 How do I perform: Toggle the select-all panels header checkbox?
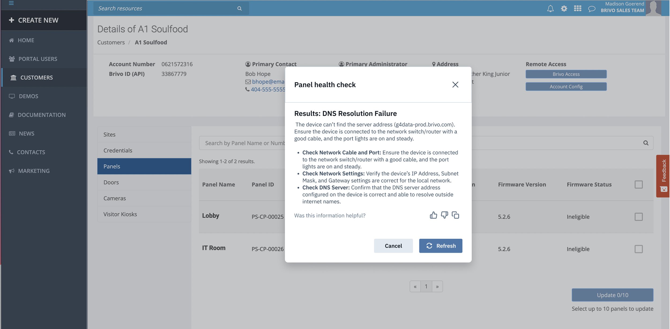pos(638,184)
